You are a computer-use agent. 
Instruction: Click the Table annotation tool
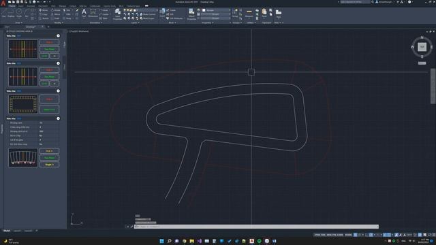104,18
